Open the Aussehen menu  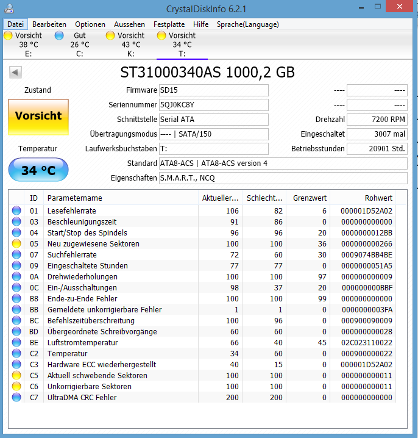tap(129, 24)
